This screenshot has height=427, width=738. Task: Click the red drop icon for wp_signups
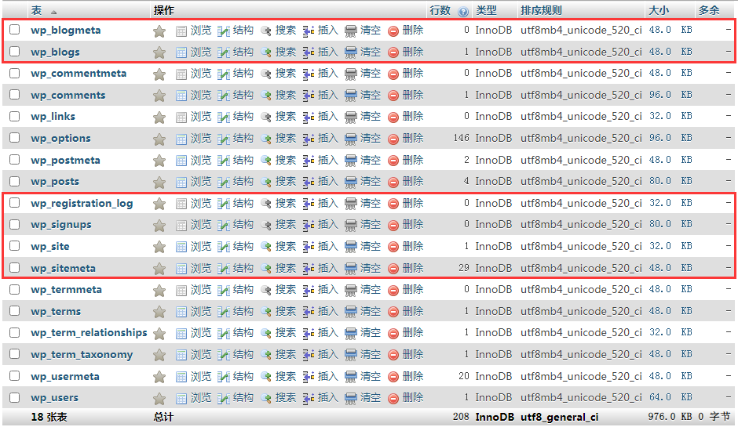point(393,226)
